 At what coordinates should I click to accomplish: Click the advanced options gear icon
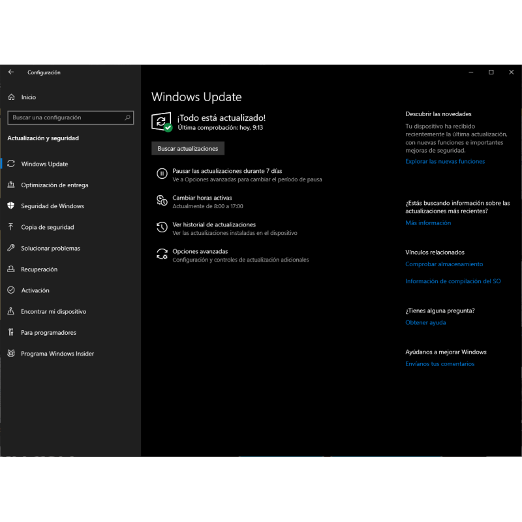162,254
